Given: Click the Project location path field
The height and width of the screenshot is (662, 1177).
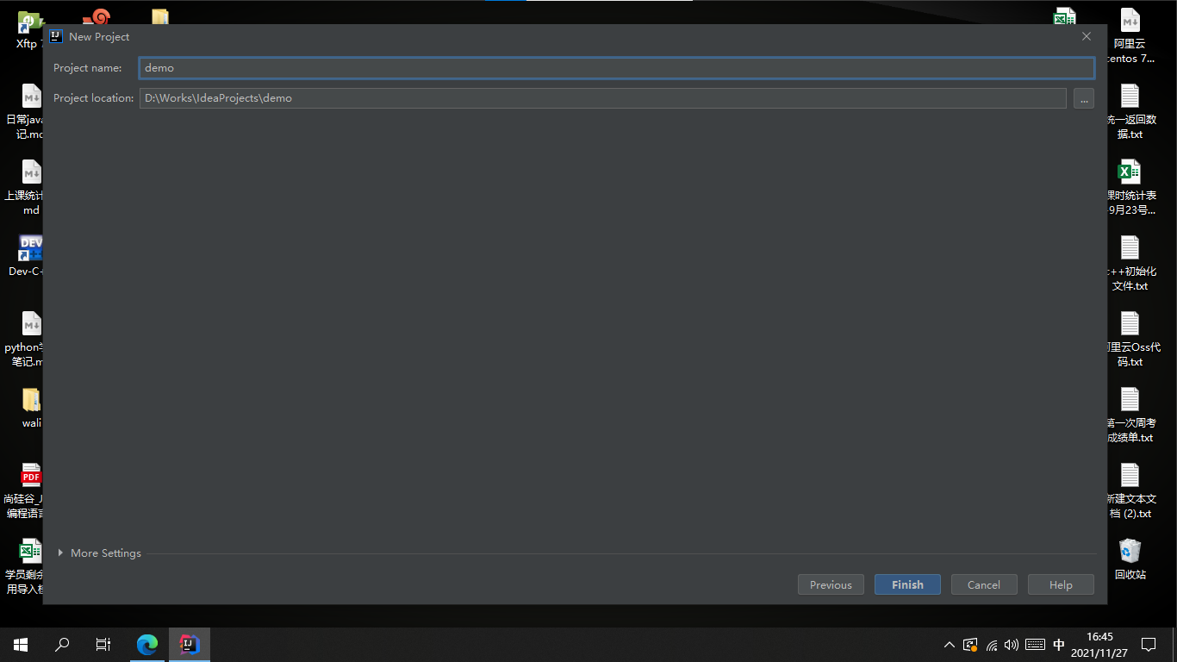Looking at the screenshot, I should click(x=602, y=98).
